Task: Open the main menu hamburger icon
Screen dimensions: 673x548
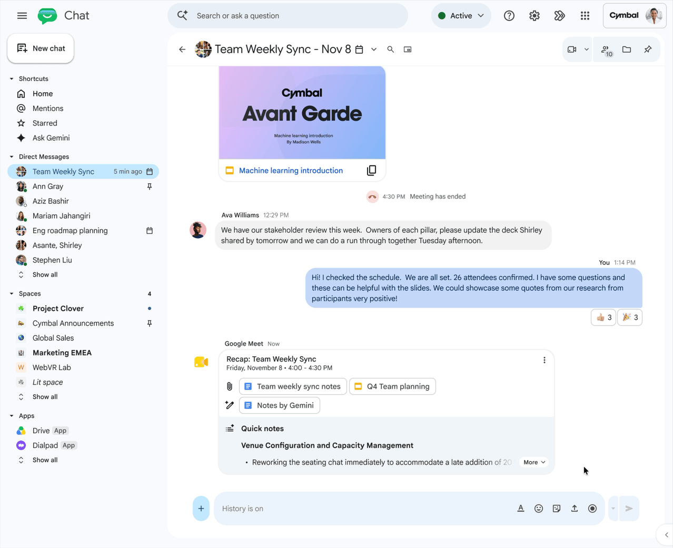Action: [22, 16]
